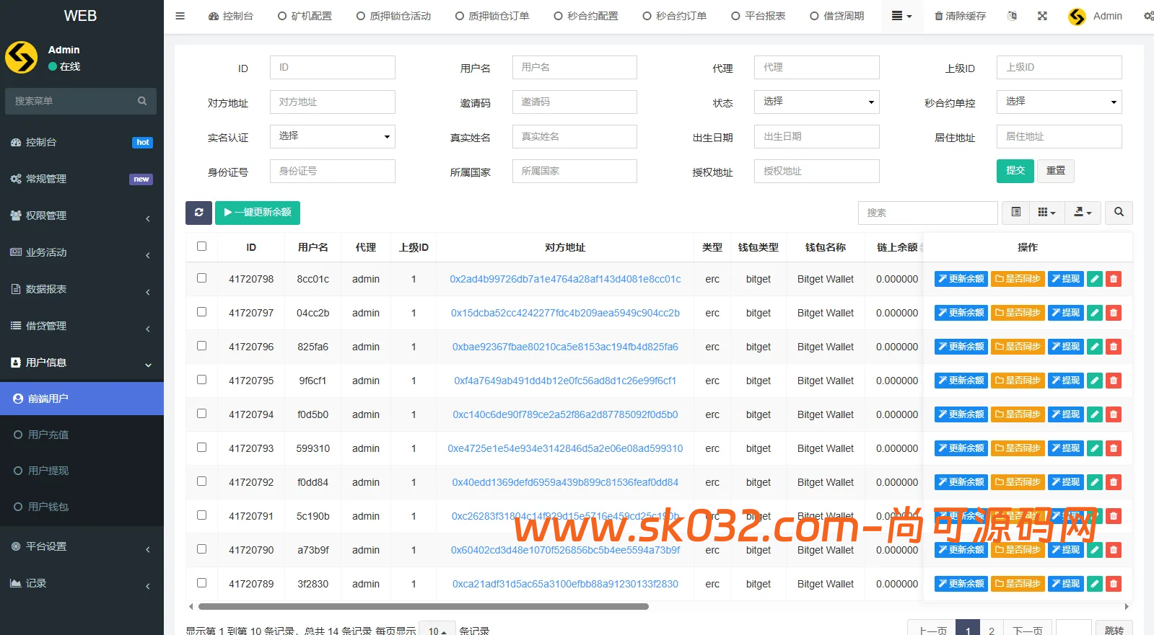Open the column visibility grid dropdown
Viewport: 1154px width, 635px height.
coord(1046,213)
